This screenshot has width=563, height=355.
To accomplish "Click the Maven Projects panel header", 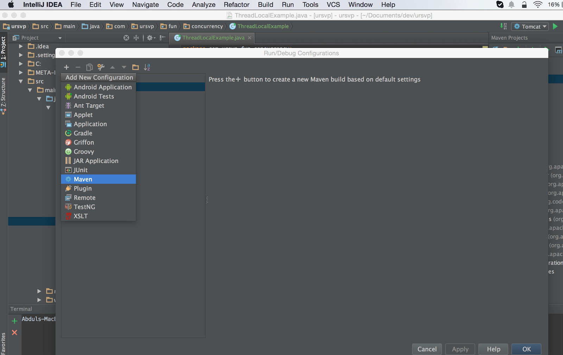I will tap(509, 38).
